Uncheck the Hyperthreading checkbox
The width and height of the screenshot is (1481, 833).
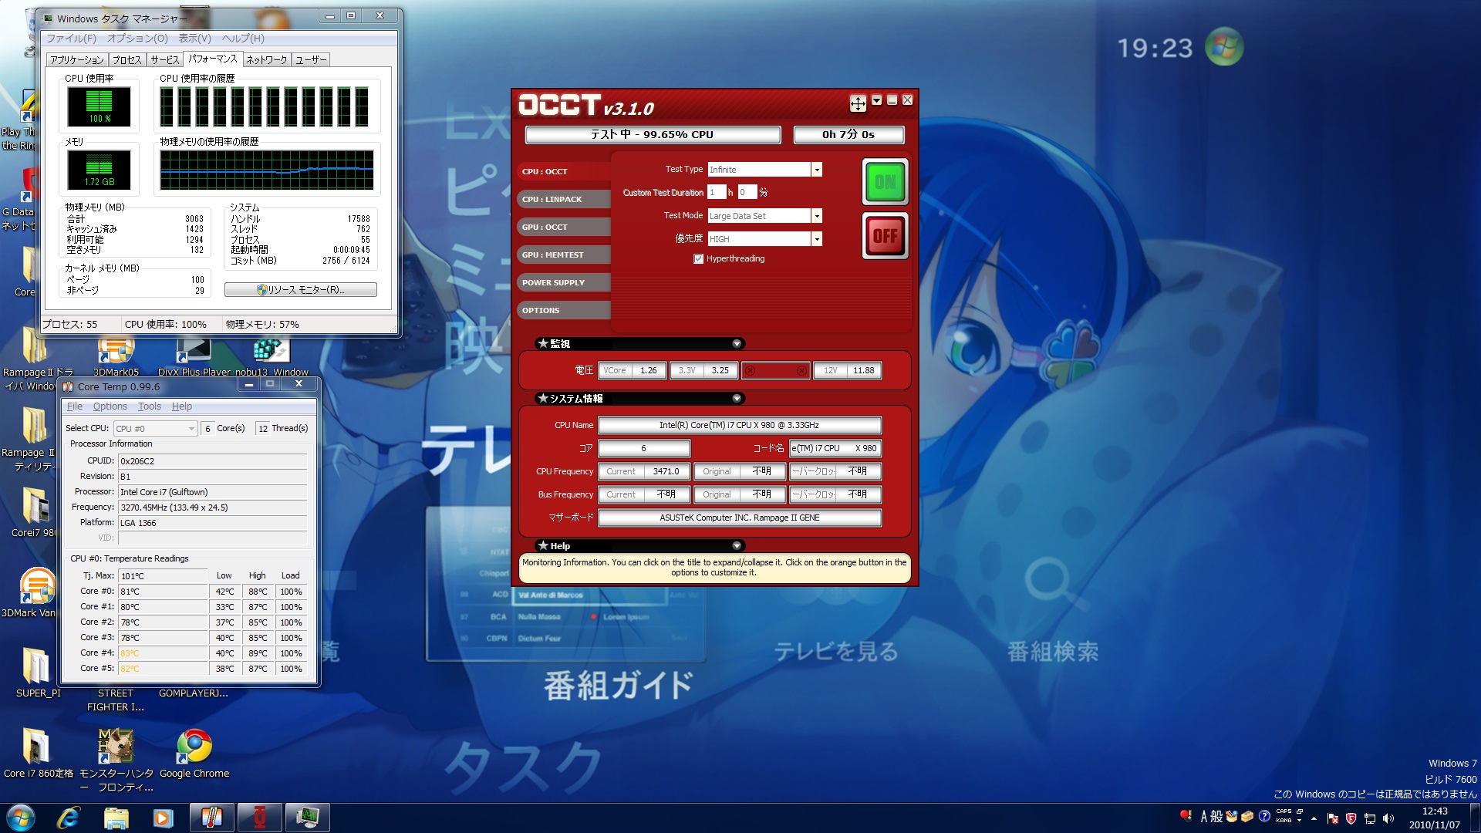699,259
